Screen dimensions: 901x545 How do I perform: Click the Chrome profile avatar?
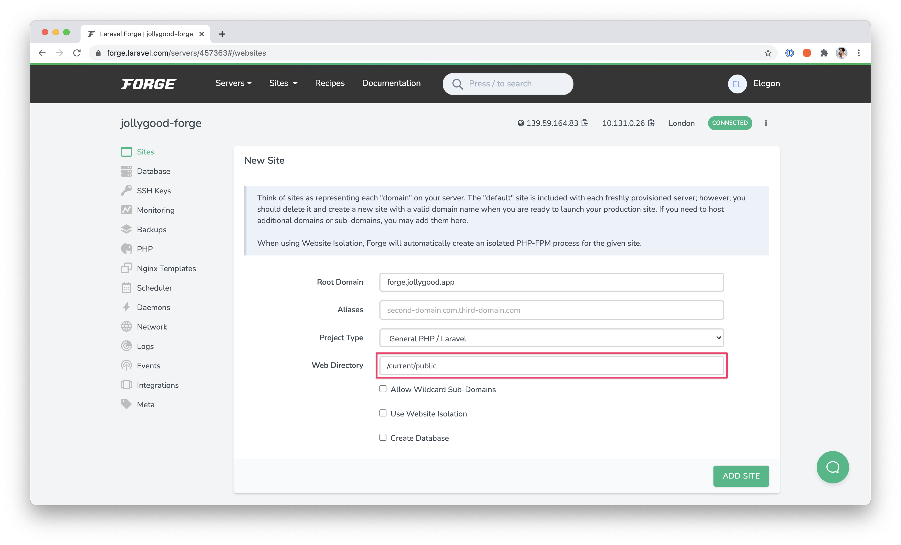[841, 53]
